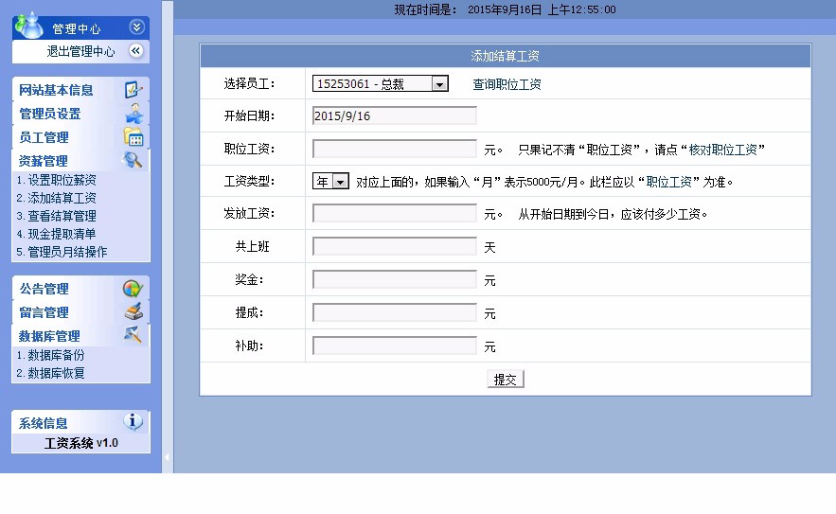Open the 选择员工 dropdown showing 15253061 - 总裁
The image size is (836, 514).
click(381, 83)
